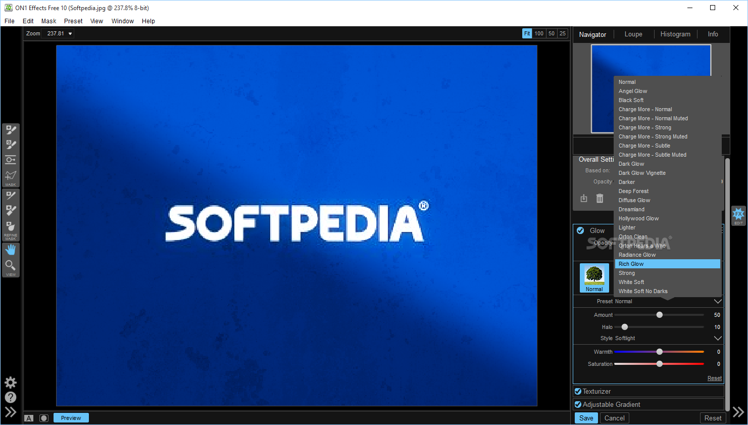Select the Quick Mask brush tool

click(11, 145)
